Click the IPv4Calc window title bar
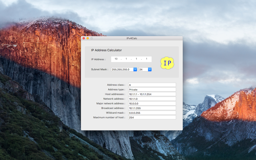This screenshot has width=256, height=160. click(132, 38)
